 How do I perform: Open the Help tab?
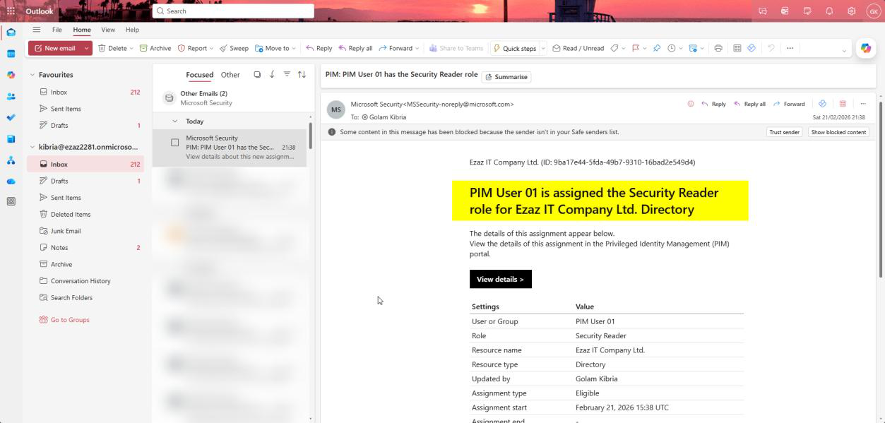[132, 30]
